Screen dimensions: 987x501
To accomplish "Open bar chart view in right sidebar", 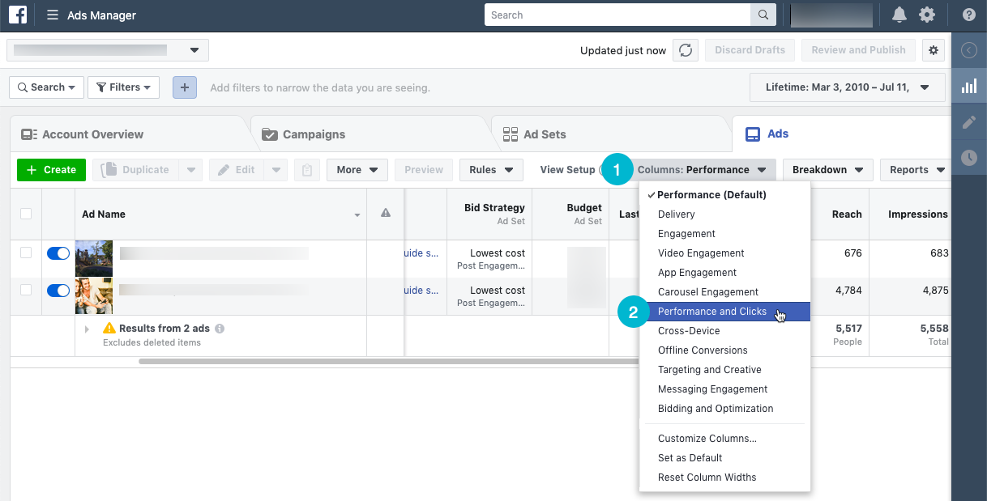I will pos(969,87).
